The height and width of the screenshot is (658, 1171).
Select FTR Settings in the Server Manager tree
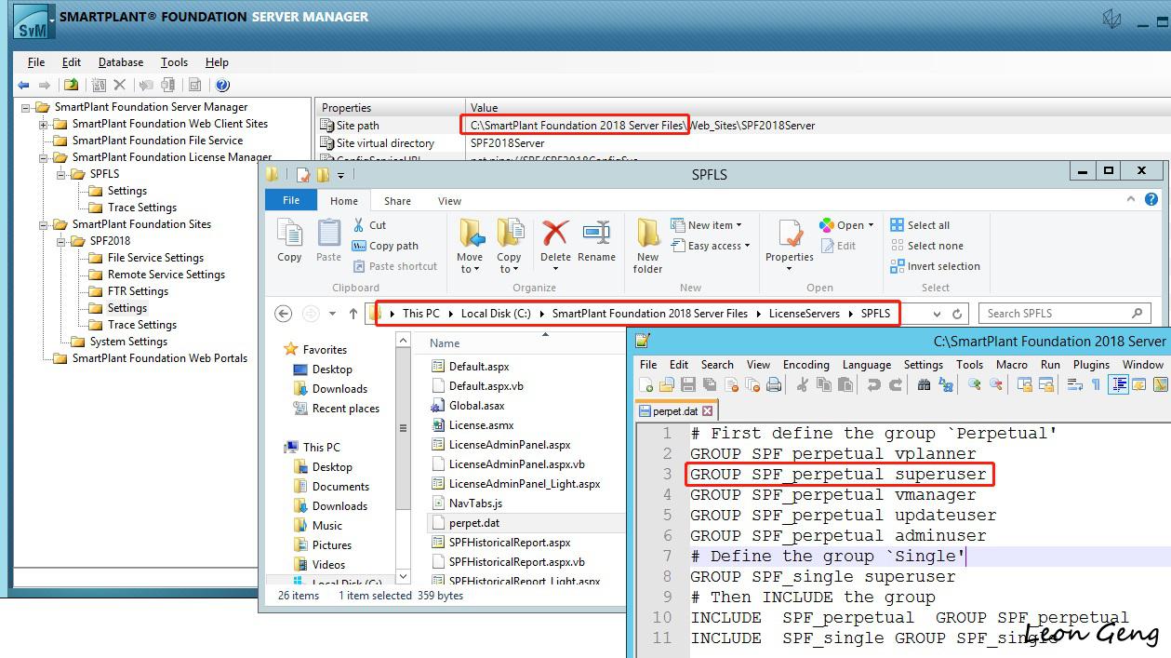[138, 291]
